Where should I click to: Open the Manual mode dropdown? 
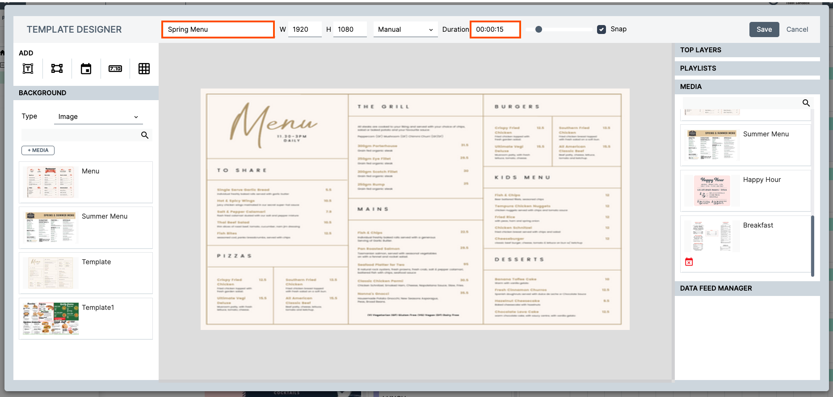pos(405,30)
